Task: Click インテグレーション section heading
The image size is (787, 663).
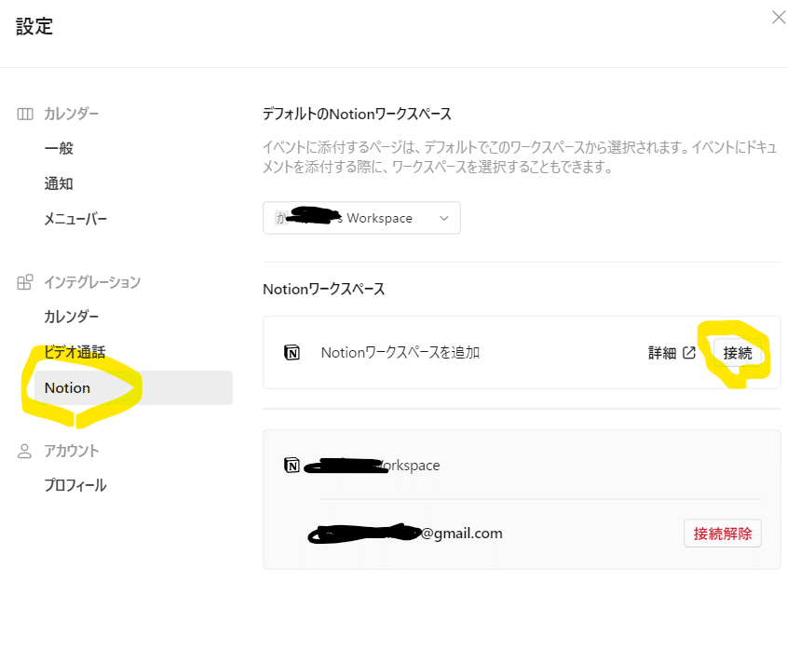Action: pos(92,282)
